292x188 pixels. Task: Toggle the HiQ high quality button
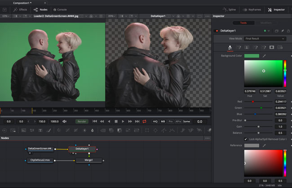coord(155,121)
